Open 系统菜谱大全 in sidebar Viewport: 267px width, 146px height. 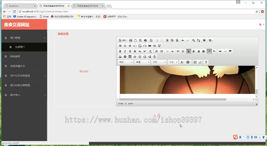(24, 66)
